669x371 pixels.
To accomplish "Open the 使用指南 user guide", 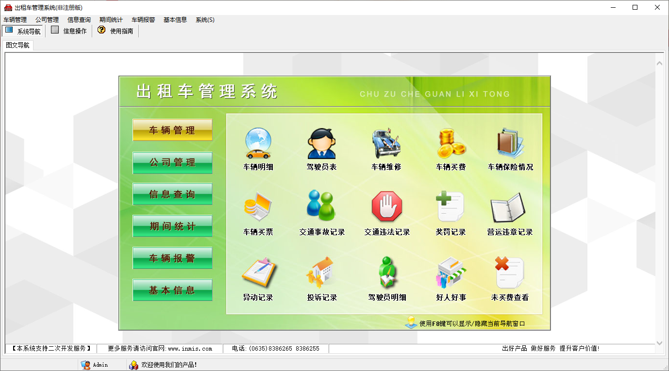I will pyautogui.click(x=116, y=31).
